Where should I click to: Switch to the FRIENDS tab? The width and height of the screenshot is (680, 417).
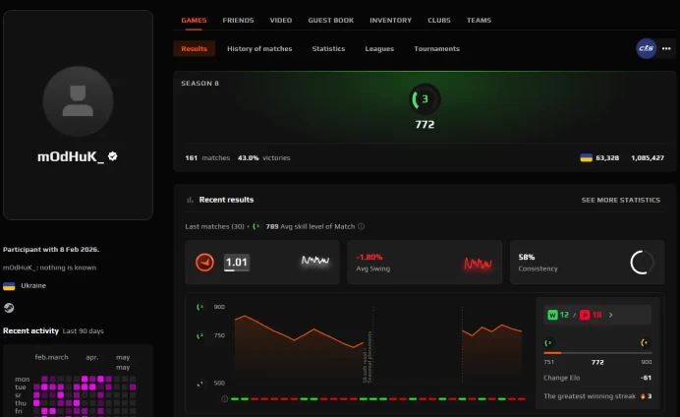[x=238, y=20]
